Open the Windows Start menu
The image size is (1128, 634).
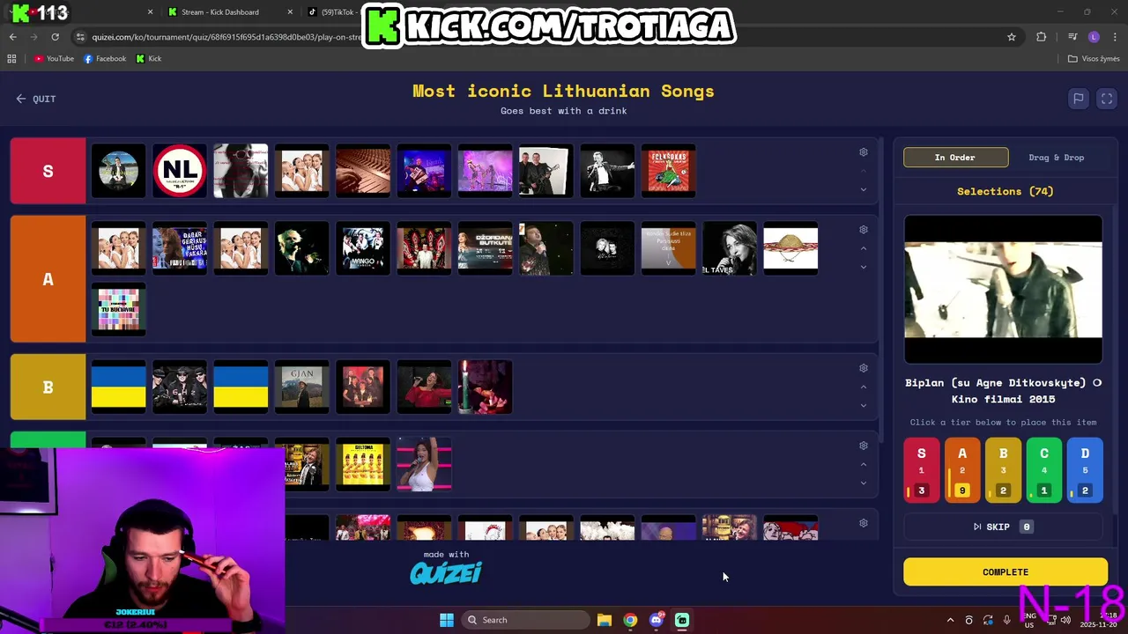[447, 620]
